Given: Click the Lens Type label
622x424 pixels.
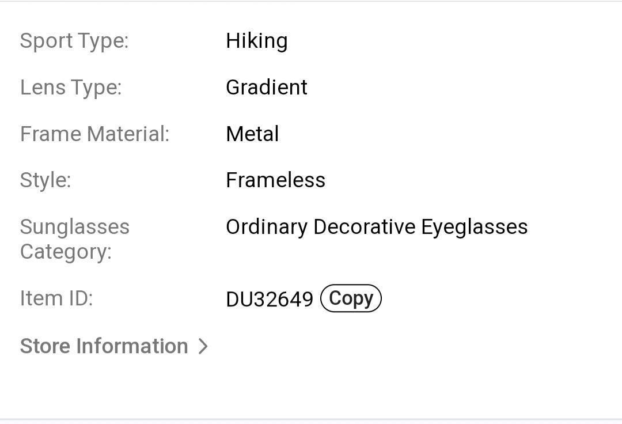Looking at the screenshot, I should [70, 87].
